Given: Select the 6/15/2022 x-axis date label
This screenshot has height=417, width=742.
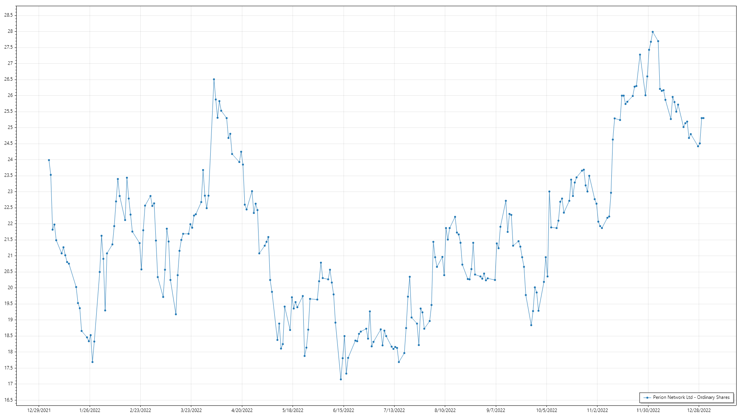Looking at the screenshot, I should click(x=344, y=410).
